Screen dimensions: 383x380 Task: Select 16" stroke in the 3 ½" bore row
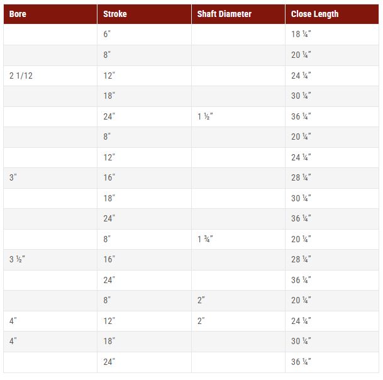109,259
